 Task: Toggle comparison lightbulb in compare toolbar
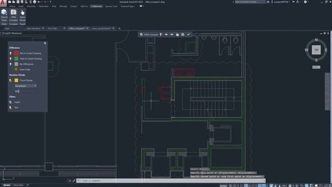[161, 35]
